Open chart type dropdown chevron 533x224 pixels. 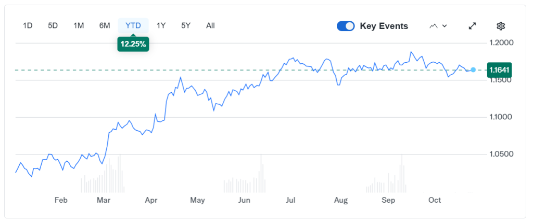(445, 26)
